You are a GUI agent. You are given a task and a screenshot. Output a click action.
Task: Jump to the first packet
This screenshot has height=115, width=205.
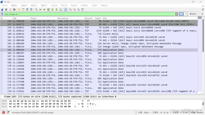click(53, 10)
